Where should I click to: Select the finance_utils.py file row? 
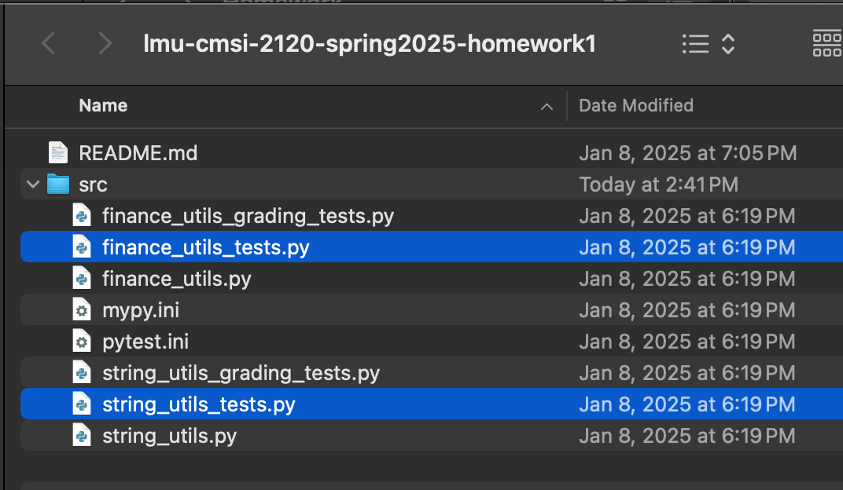432,279
